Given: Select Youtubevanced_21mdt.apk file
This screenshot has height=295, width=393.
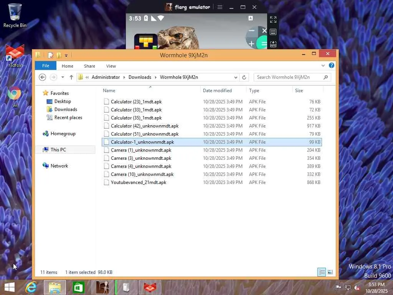Looking at the screenshot, I should (212, 182).
